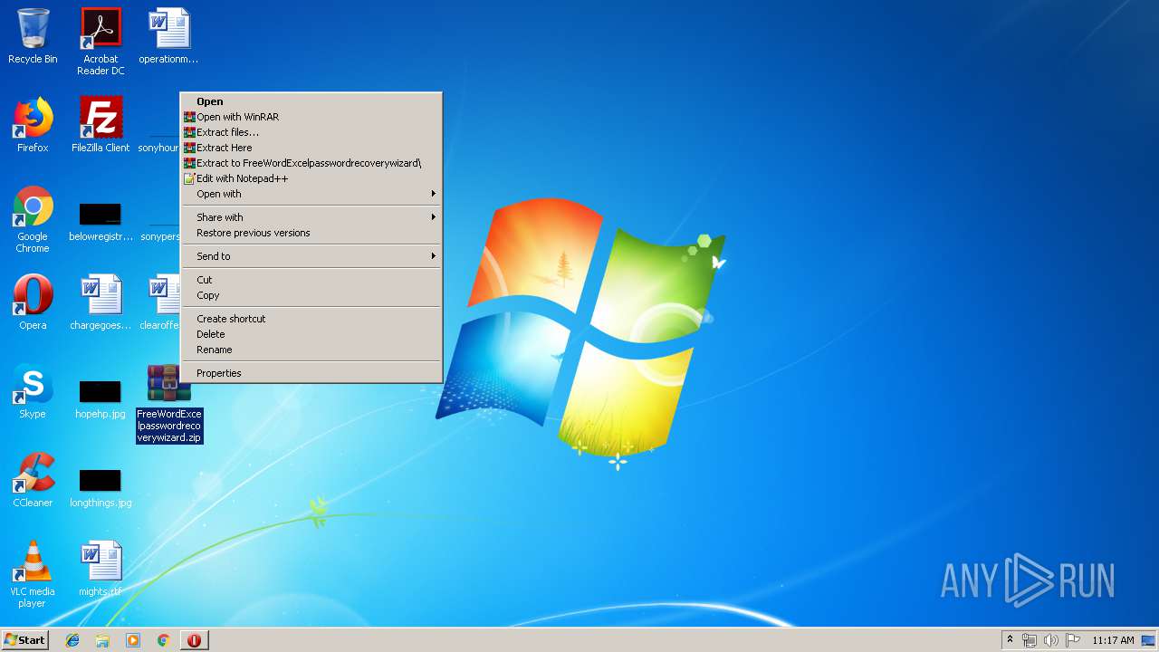Select the Acrobat Reader DC shortcut
Viewport: 1159px width, 652px height.
101,42
